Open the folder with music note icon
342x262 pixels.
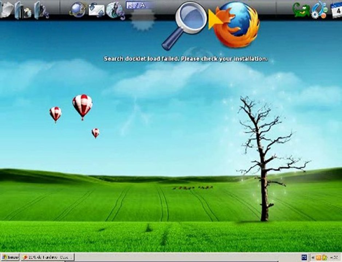click(42, 10)
